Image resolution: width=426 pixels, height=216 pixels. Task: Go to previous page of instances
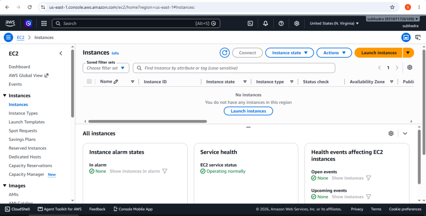pyautogui.click(x=379, y=68)
